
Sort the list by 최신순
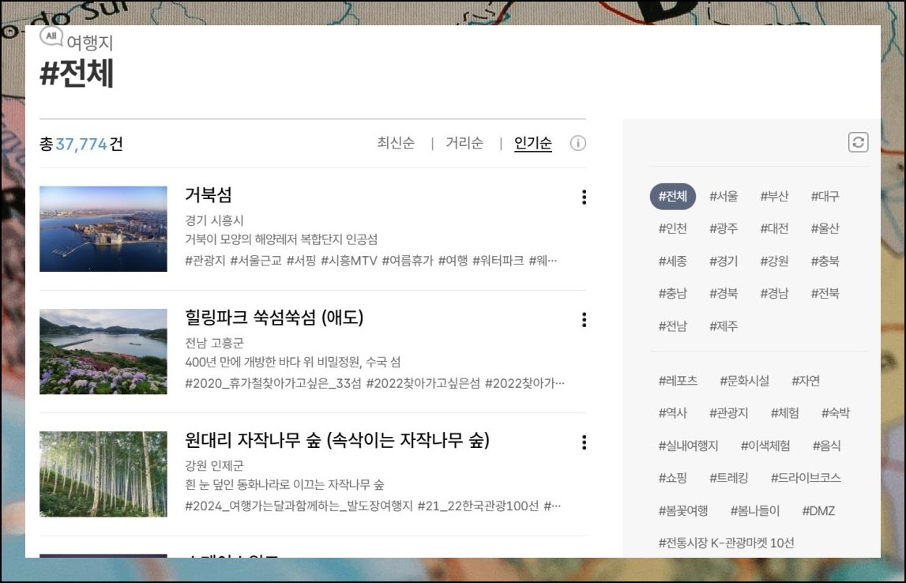coord(396,143)
